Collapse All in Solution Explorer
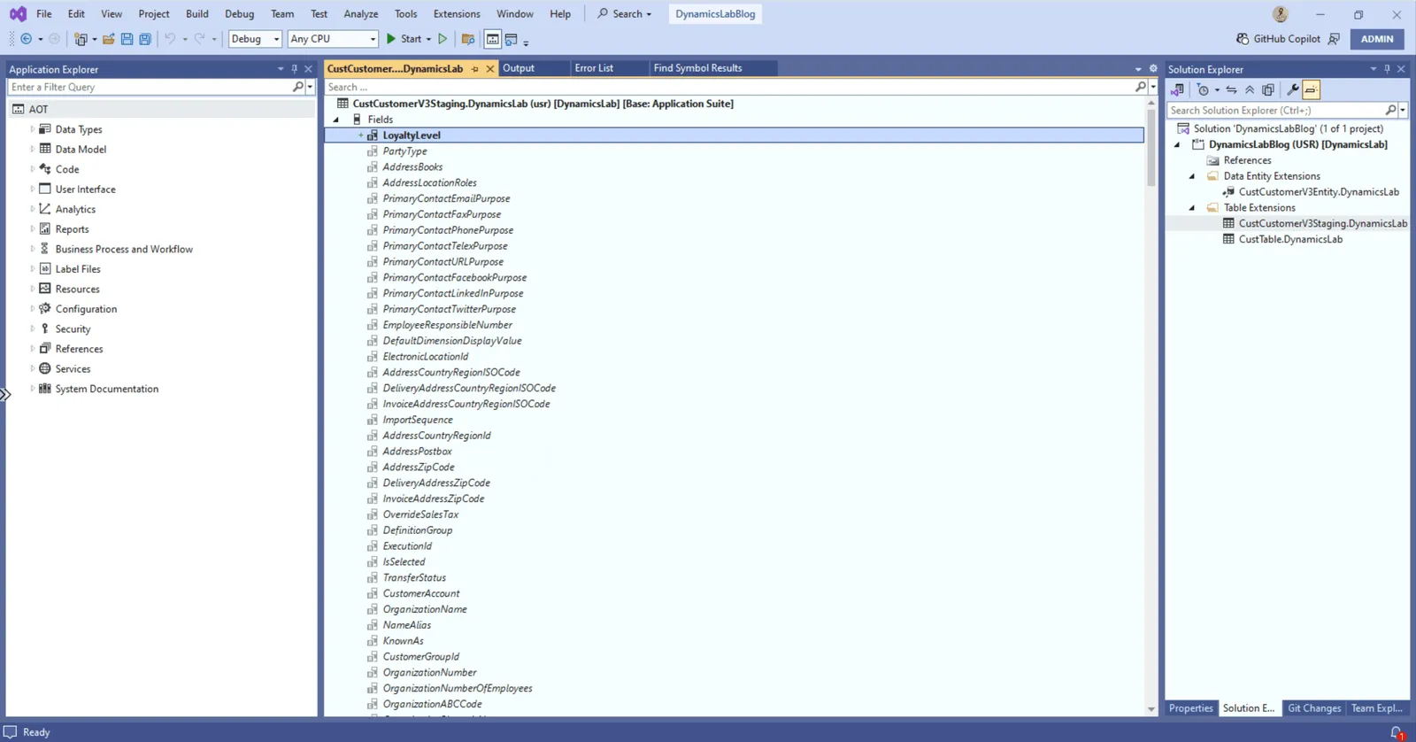 (x=1250, y=89)
